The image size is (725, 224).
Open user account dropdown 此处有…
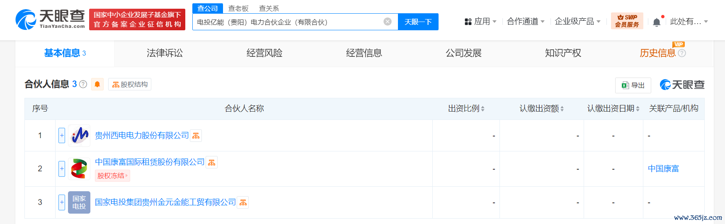(689, 22)
